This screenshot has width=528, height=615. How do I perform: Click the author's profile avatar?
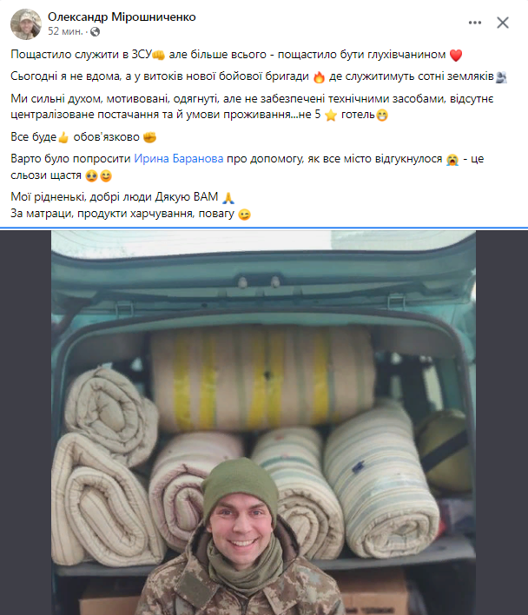pyautogui.click(x=26, y=24)
